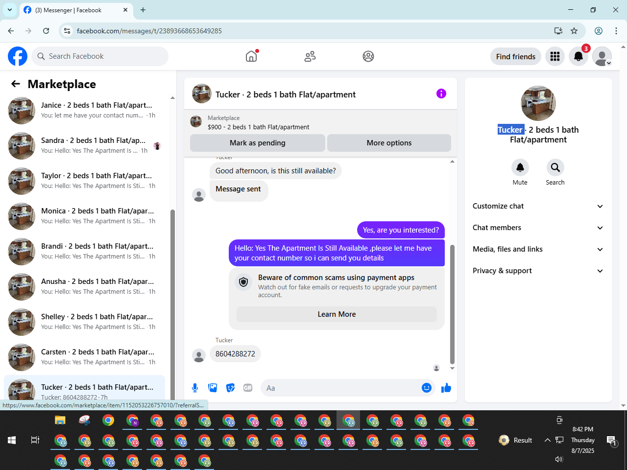Open Windows Start menu

(12, 440)
